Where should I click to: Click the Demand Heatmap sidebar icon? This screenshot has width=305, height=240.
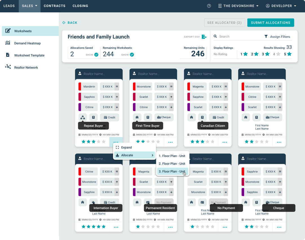tap(8, 43)
